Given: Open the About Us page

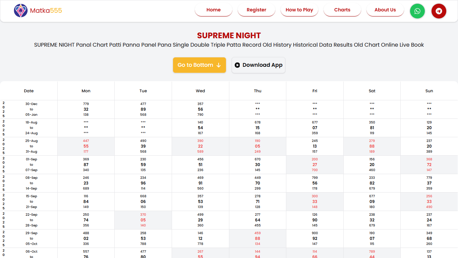Looking at the screenshot, I should 385,10.
